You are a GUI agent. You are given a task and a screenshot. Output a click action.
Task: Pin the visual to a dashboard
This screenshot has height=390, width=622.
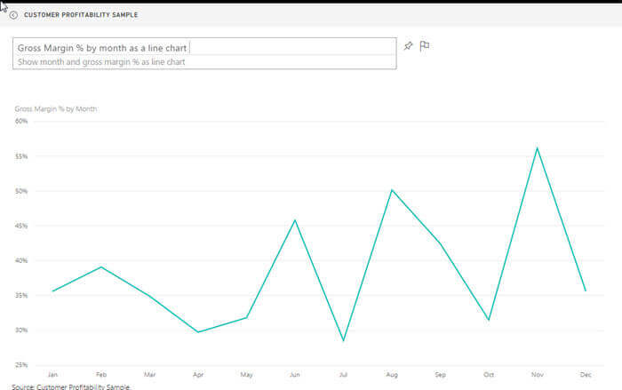[x=408, y=46]
